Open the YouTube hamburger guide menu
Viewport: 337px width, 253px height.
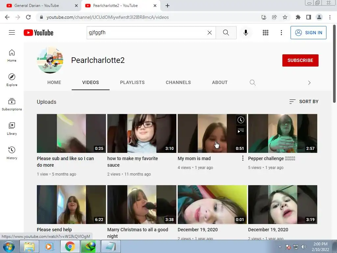click(12, 33)
